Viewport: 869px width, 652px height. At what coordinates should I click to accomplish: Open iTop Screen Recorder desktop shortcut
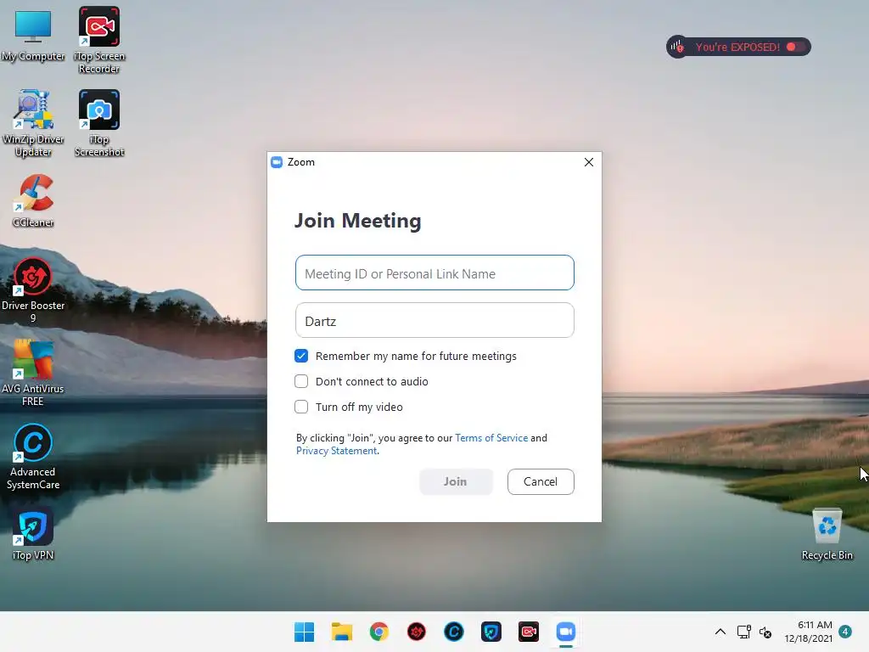point(99,39)
